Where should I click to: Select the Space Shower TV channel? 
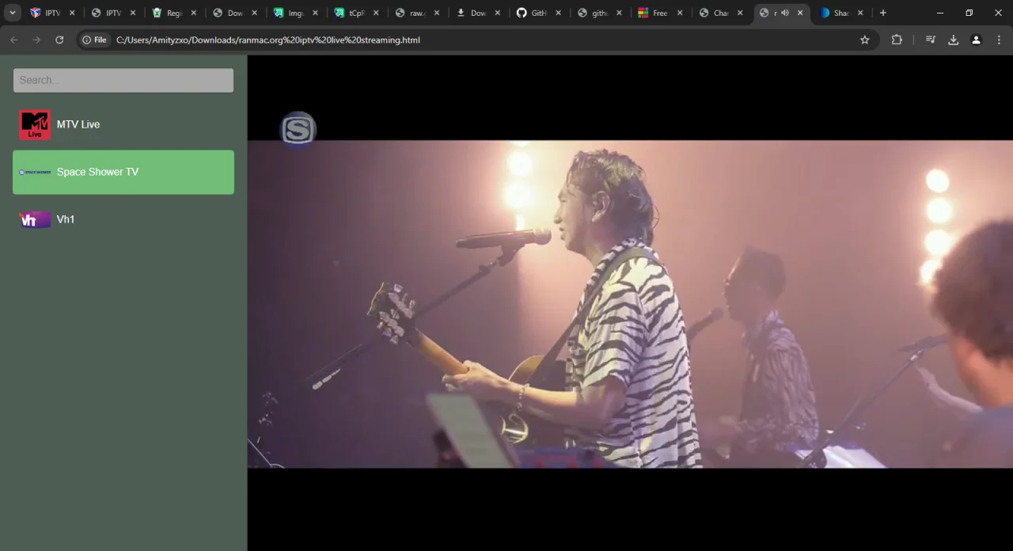[x=123, y=172]
